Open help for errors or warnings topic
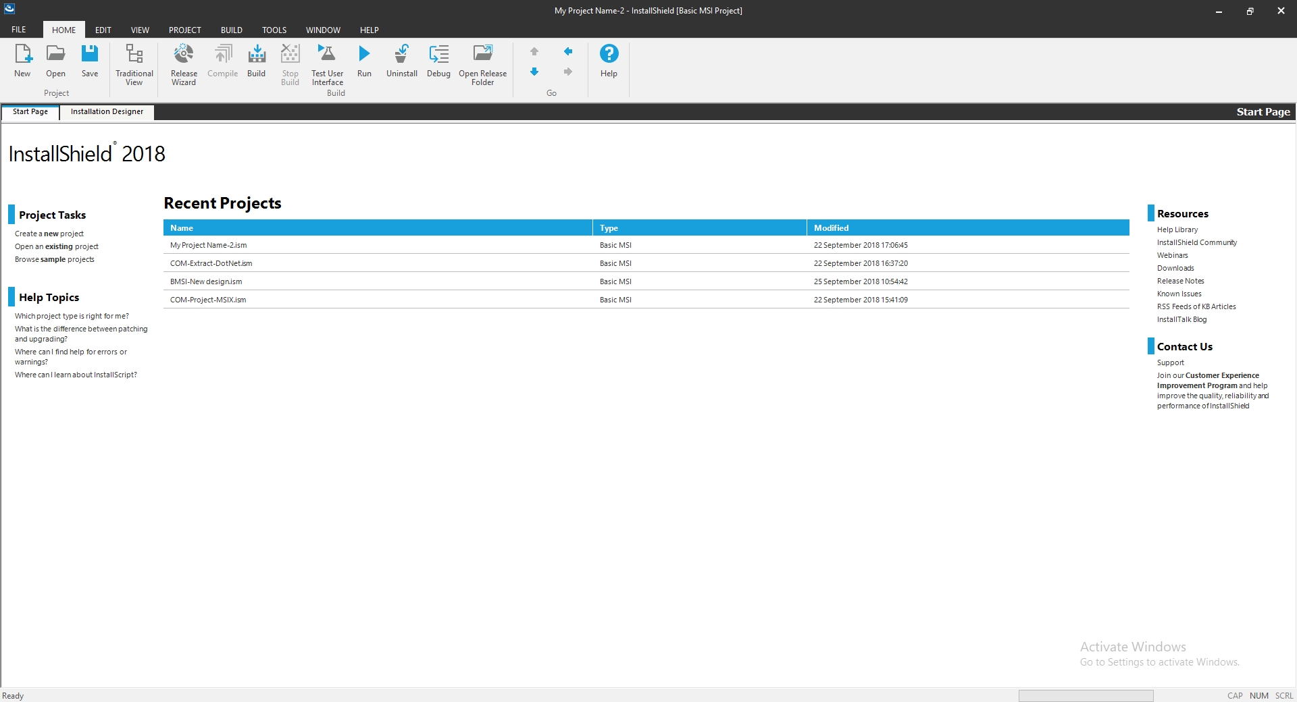This screenshot has width=1297, height=702. point(71,356)
